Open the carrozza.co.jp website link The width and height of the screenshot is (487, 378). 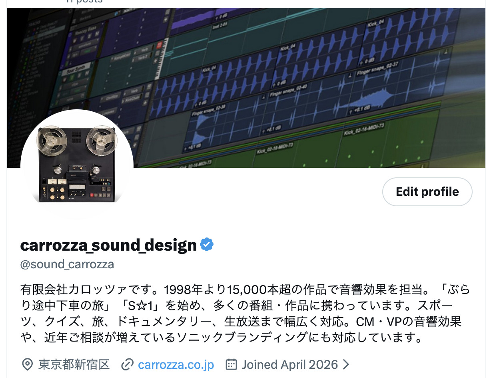click(x=176, y=365)
